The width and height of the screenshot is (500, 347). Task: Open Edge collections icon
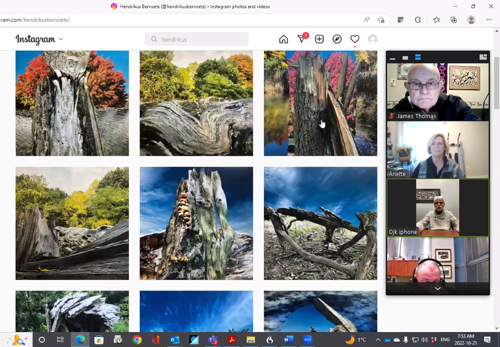pos(453,20)
